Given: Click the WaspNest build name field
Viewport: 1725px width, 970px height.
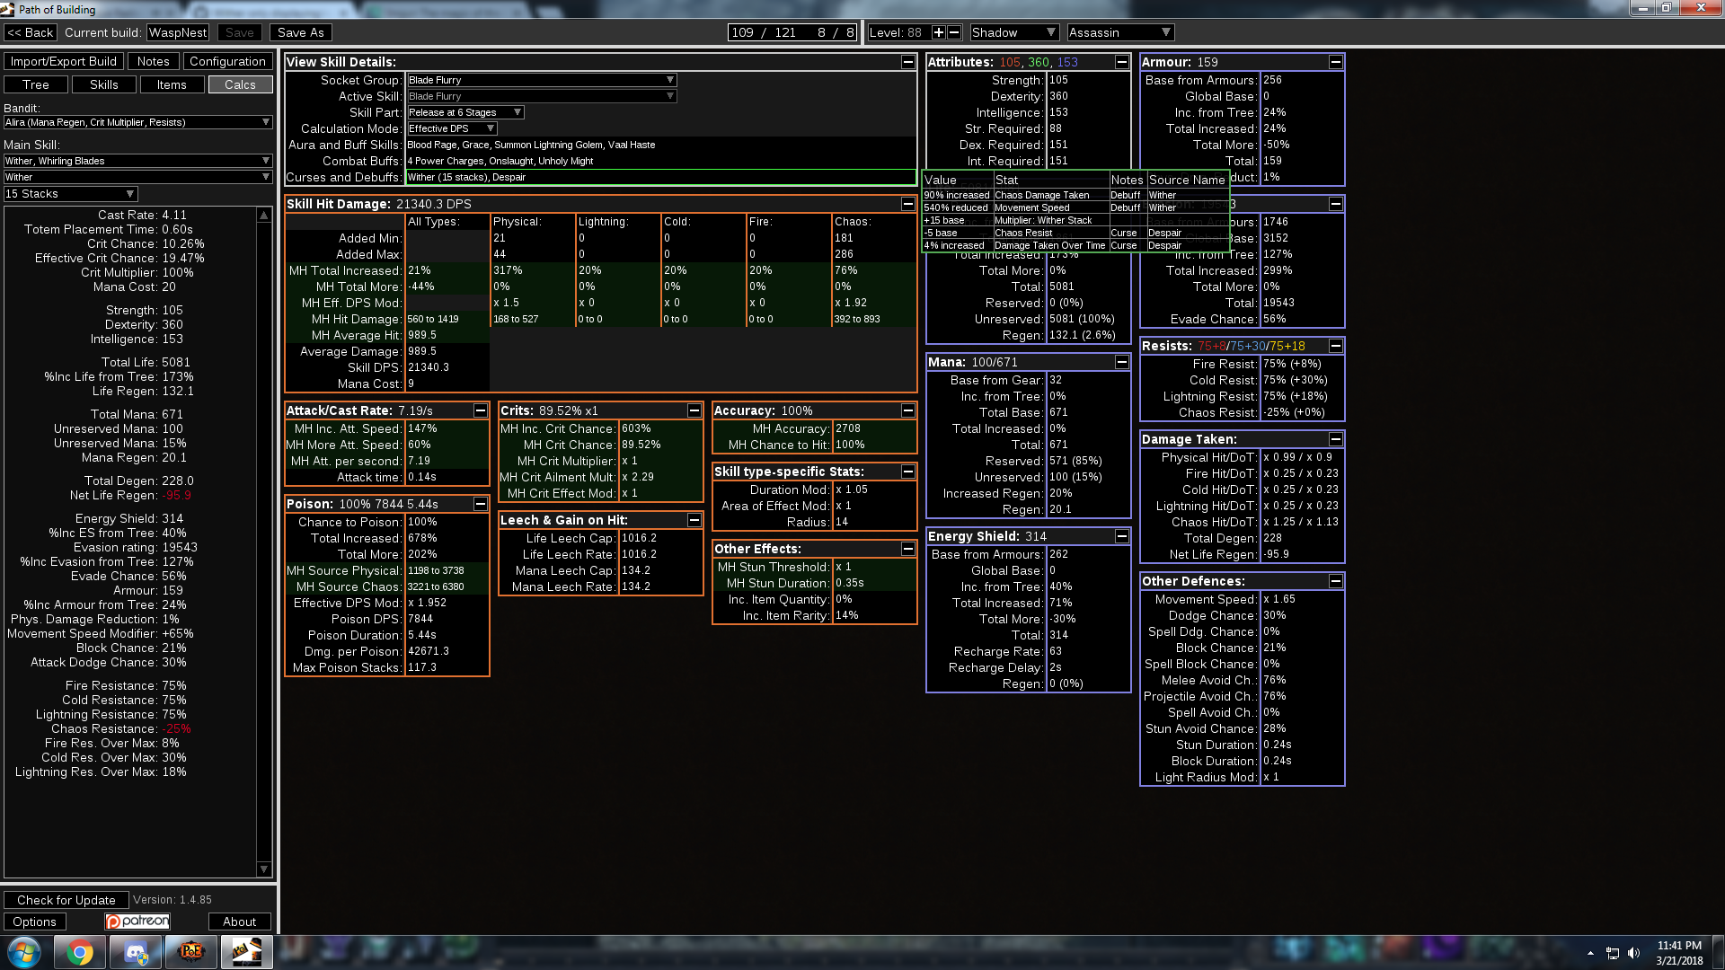Looking at the screenshot, I should point(178,32).
